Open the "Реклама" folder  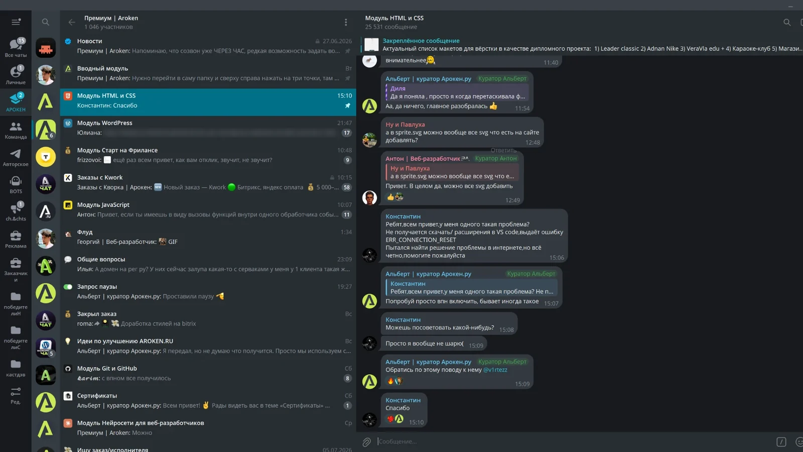click(16, 239)
